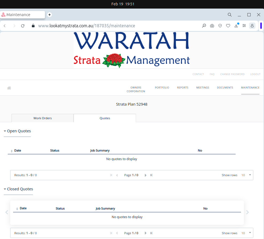The image size is (264, 239).
Task: Go to next page in Closed Quotes pager
Action: pyautogui.click(x=146, y=233)
